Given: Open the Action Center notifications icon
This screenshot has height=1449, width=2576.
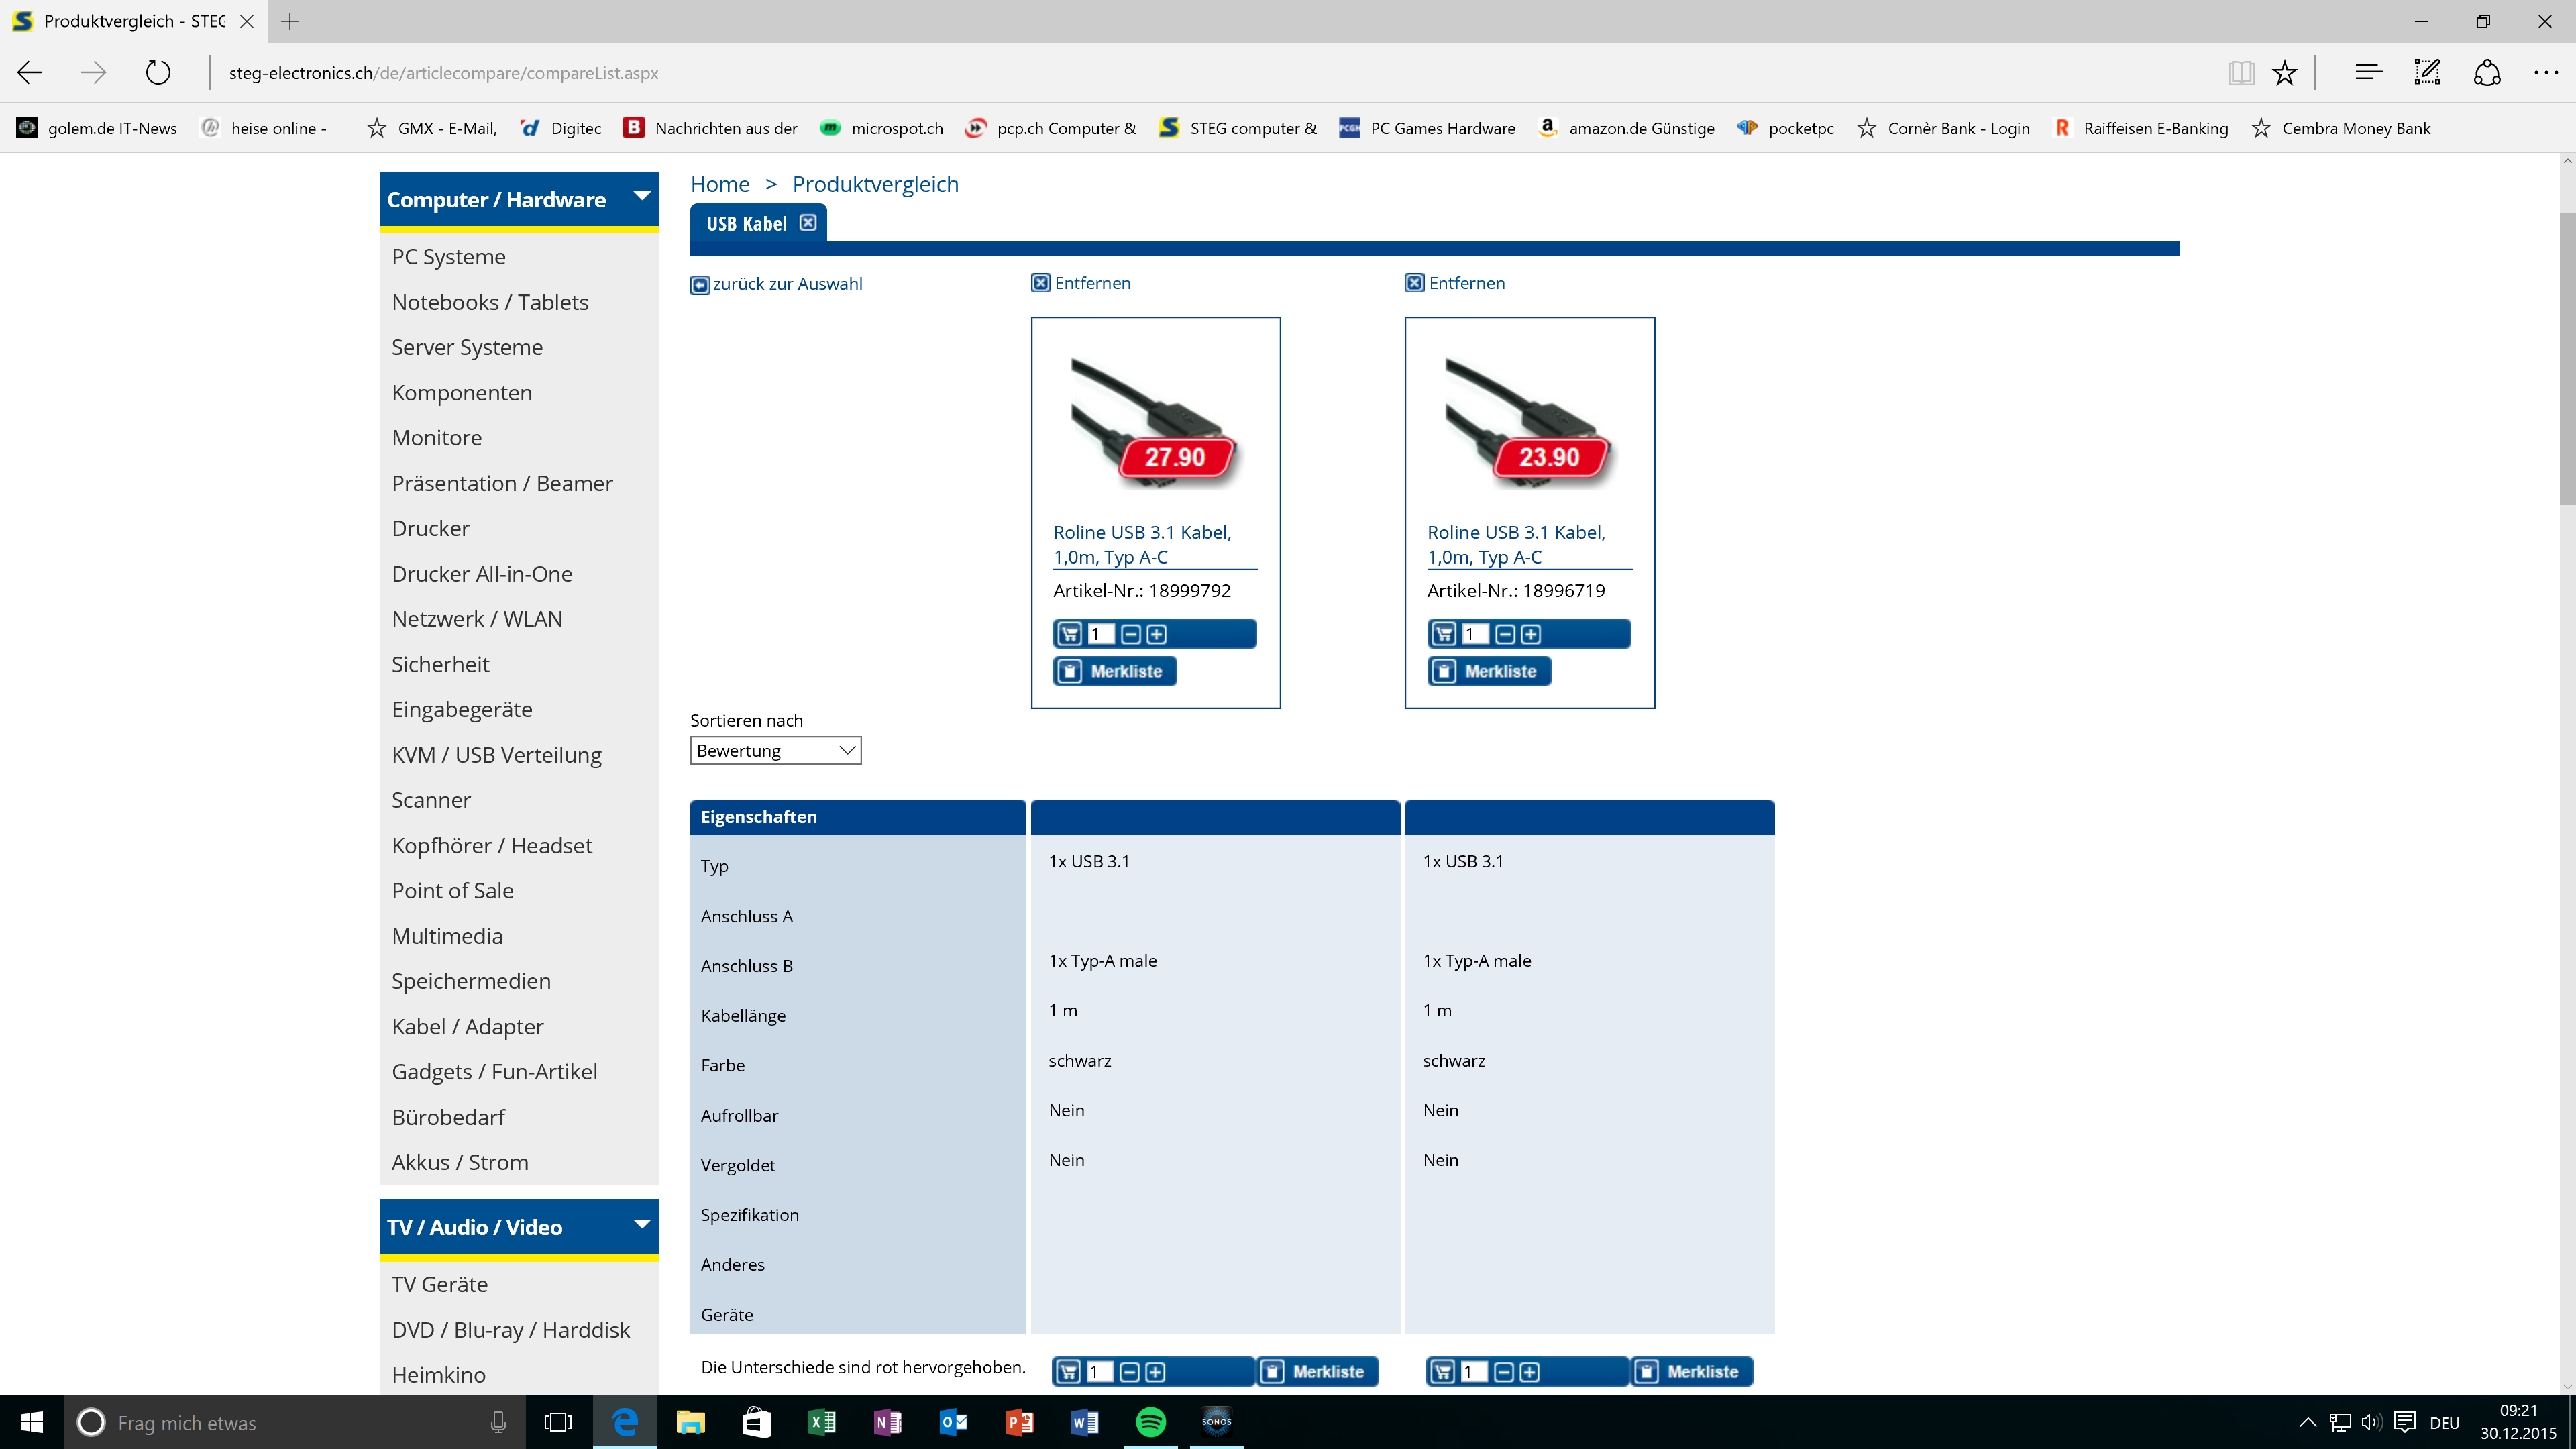Looking at the screenshot, I should [x=2406, y=1422].
